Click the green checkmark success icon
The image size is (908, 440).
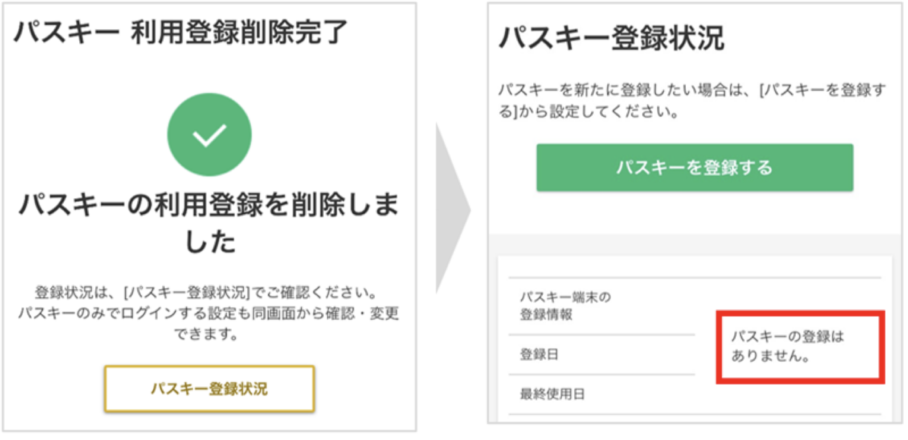pos(209,134)
